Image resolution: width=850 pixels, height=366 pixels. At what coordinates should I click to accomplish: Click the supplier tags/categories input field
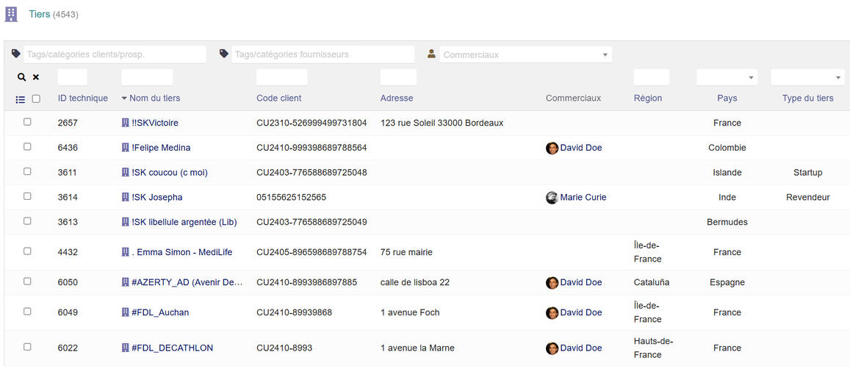click(323, 54)
